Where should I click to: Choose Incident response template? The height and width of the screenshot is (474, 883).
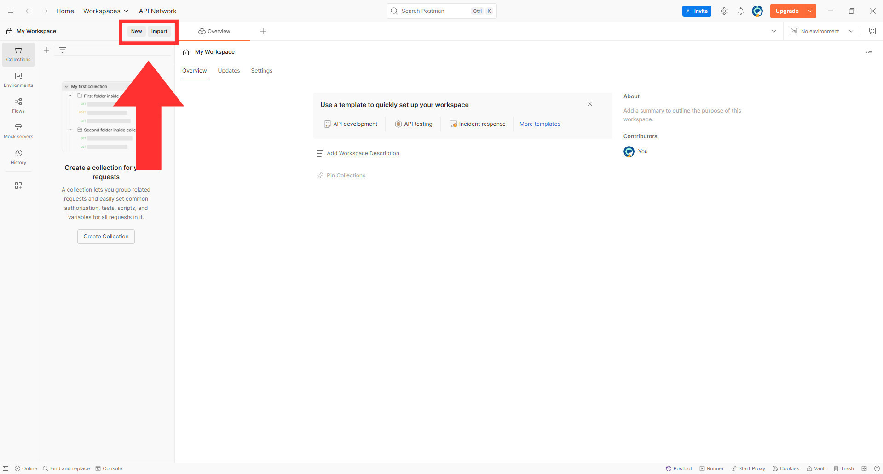478,124
